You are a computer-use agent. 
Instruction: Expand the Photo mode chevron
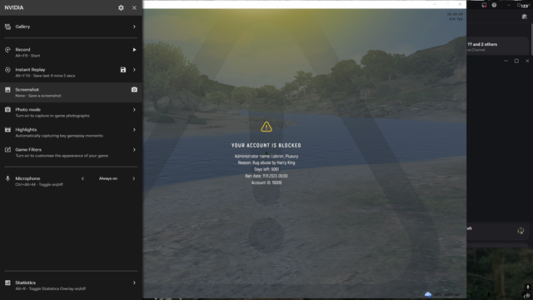[134, 109]
